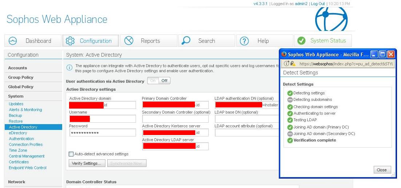Click the Help question mark icon
This screenshot has width=401, height=188.
pyautogui.click(x=244, y=41)
